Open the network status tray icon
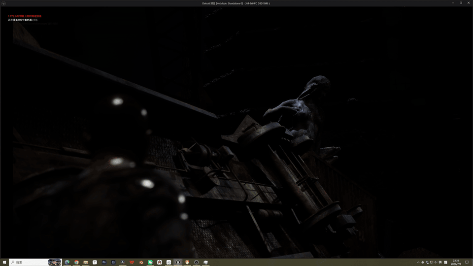Image resolution: width=473 pixels, height=266 pixels. point(432,263)
